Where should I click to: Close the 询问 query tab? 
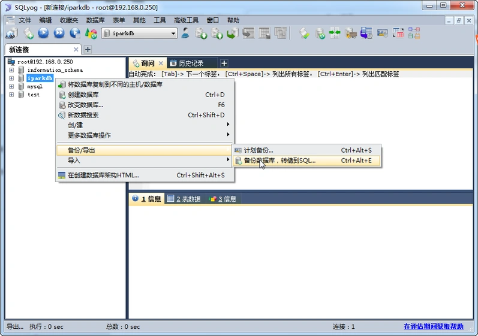pos(161,63)
